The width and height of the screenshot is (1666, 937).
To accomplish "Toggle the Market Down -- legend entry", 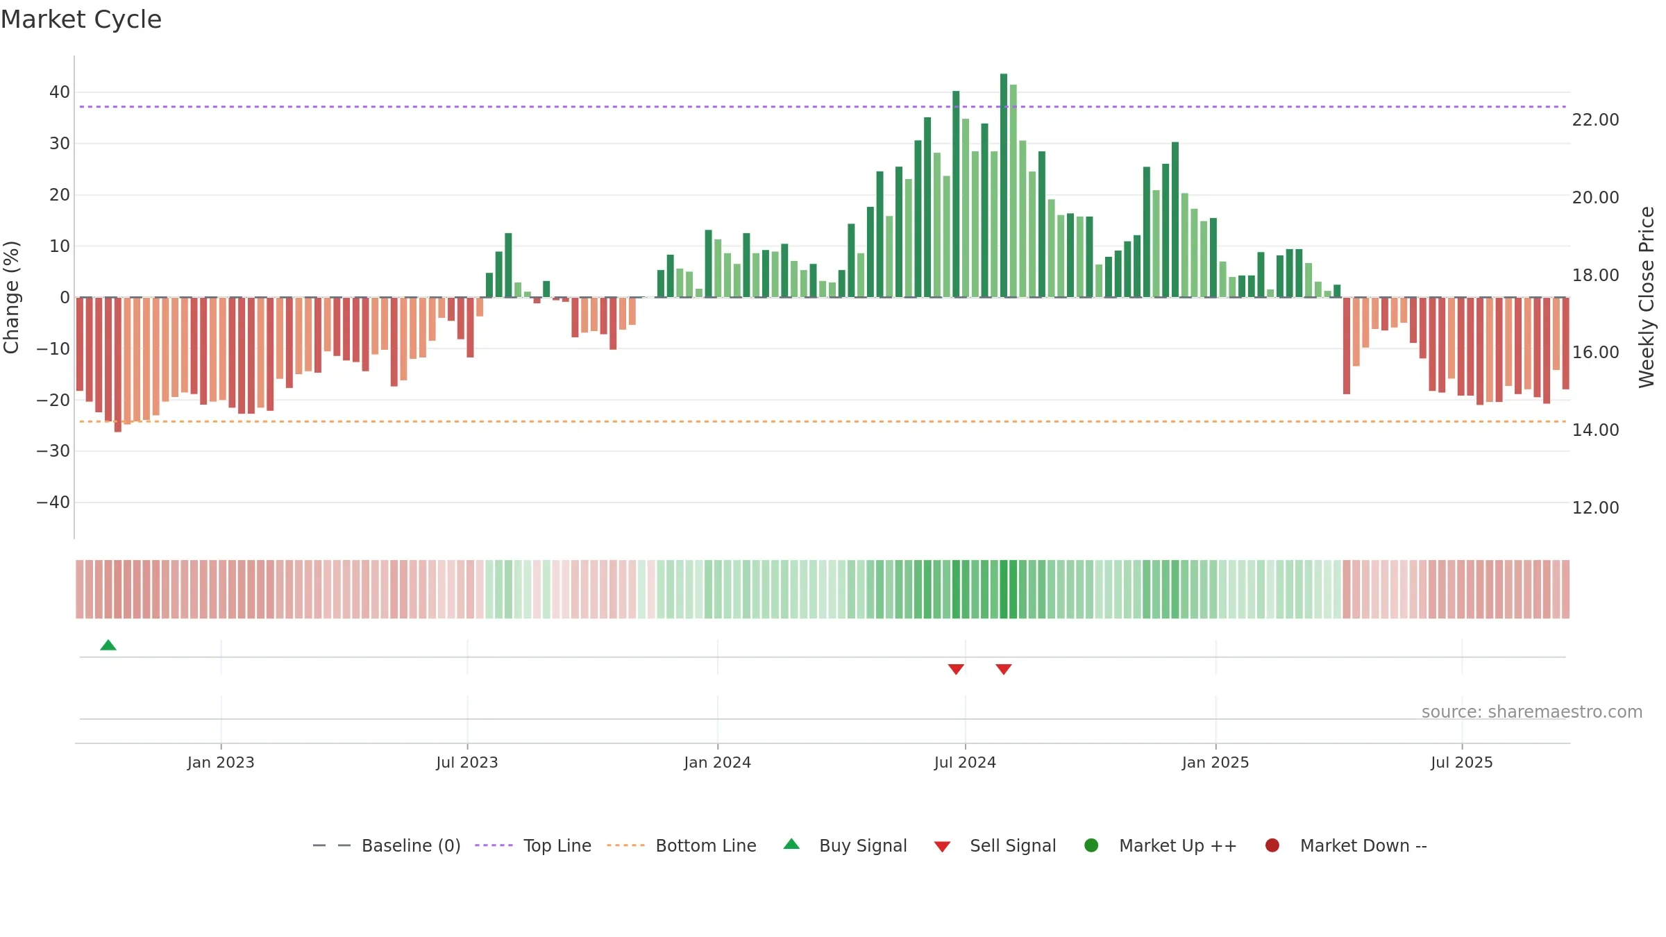I will click(x=1346, y=845).
